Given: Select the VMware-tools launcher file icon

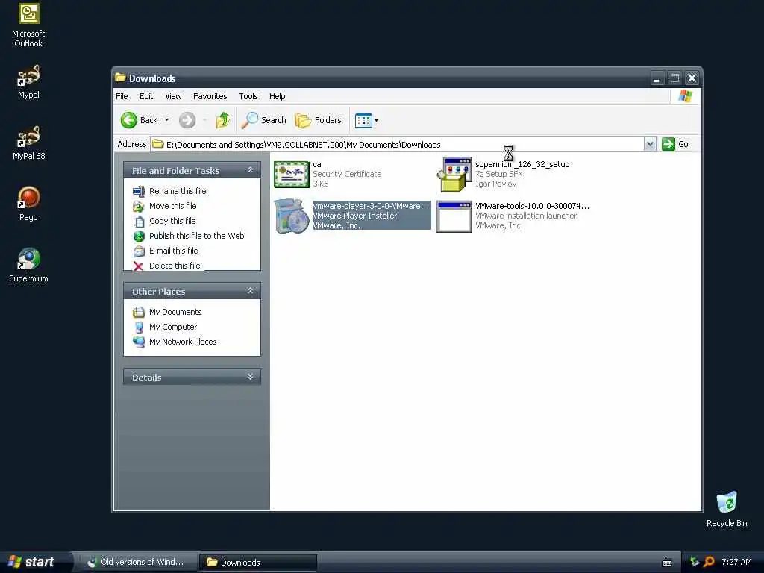Looking at the screenshot, I should pyautogui.click(x=454, y=216).
